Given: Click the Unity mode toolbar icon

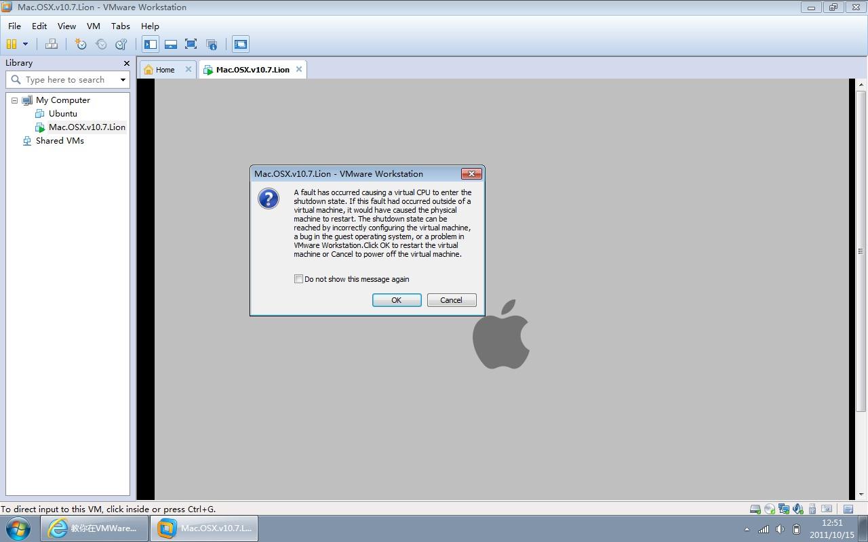Looking at the screenshot, I should [x=212, y=44].
